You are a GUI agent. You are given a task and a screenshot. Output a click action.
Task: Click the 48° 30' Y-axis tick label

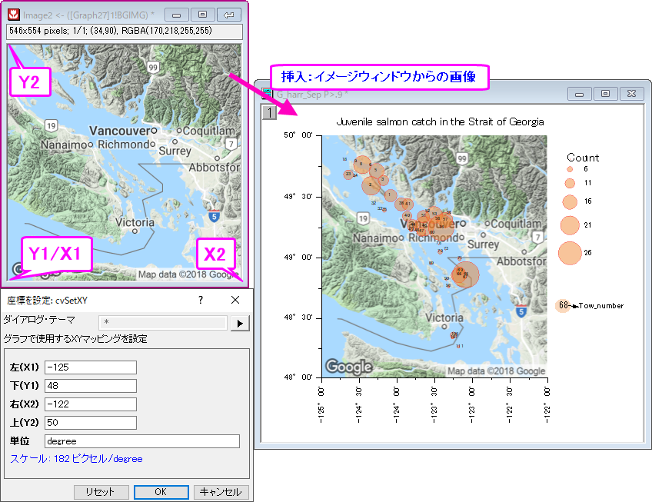click(x=298, y=317)
